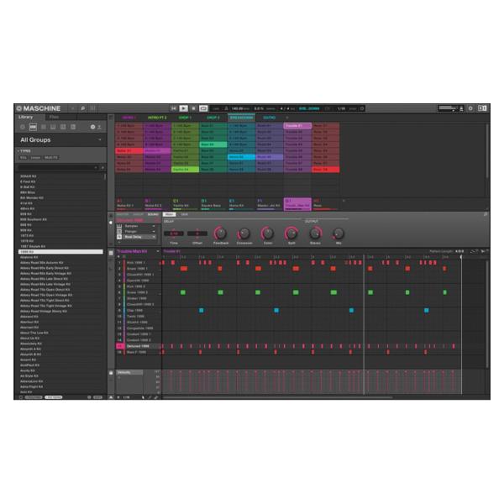Click the delay Time value field
The height and width of the screenshot is (504, 504).
174,234
